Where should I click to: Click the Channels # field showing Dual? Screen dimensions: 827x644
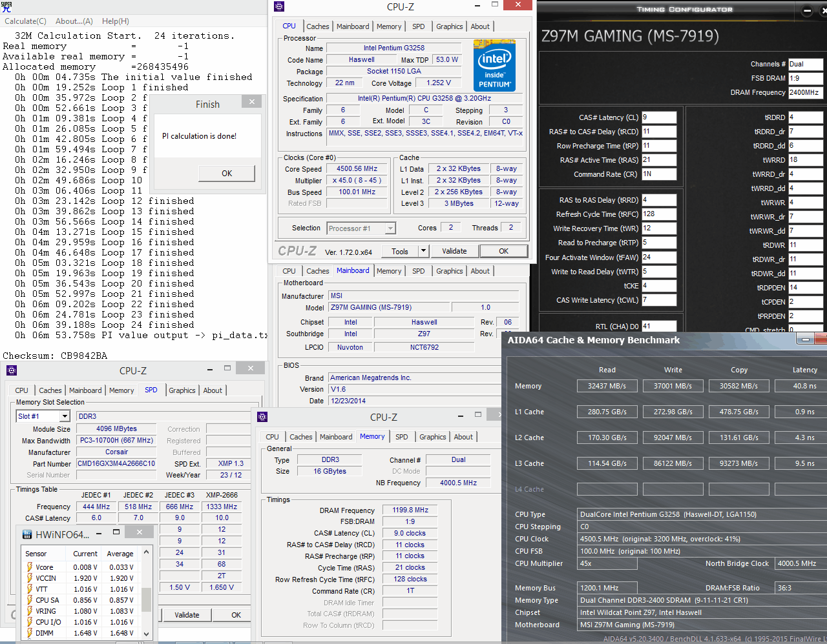coord(806,64)
